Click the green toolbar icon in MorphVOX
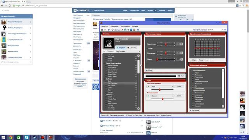This screenshot has height=140, width=249. click(125, 30)
